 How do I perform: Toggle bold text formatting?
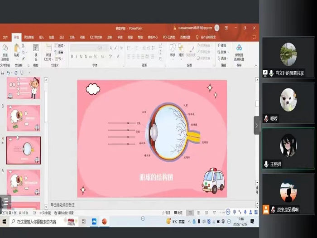click(72, 57)
